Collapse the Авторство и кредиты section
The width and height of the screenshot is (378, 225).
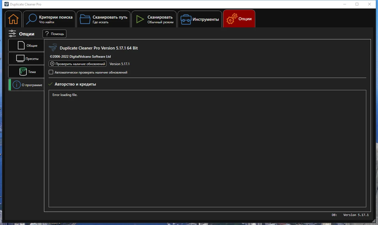click(x=50, y=84)
